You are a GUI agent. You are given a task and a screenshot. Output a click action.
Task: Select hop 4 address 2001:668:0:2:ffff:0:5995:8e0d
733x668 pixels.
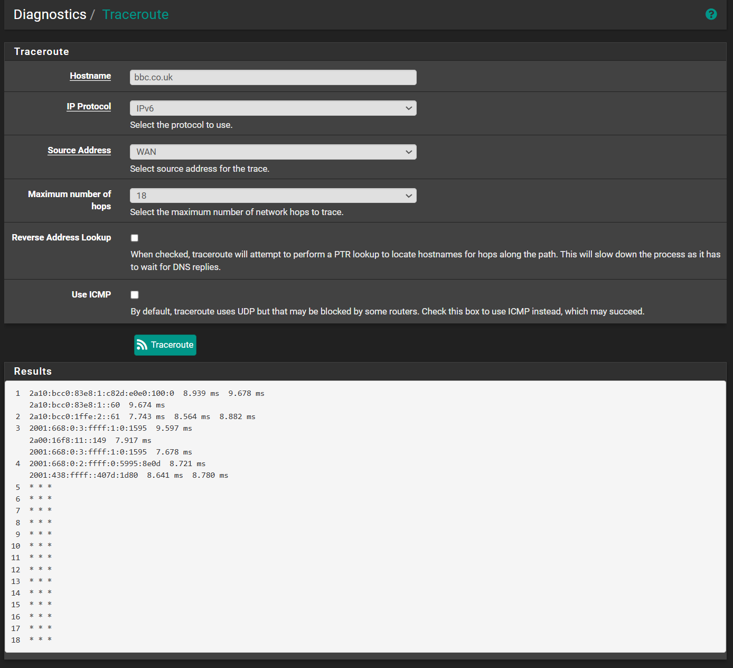coord(95,463)
